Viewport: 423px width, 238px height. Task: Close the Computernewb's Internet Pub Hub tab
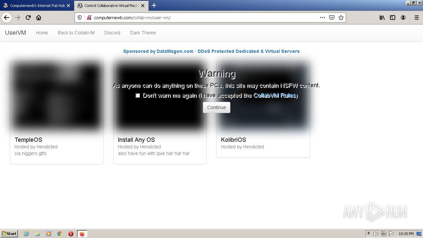pos(68,6)
